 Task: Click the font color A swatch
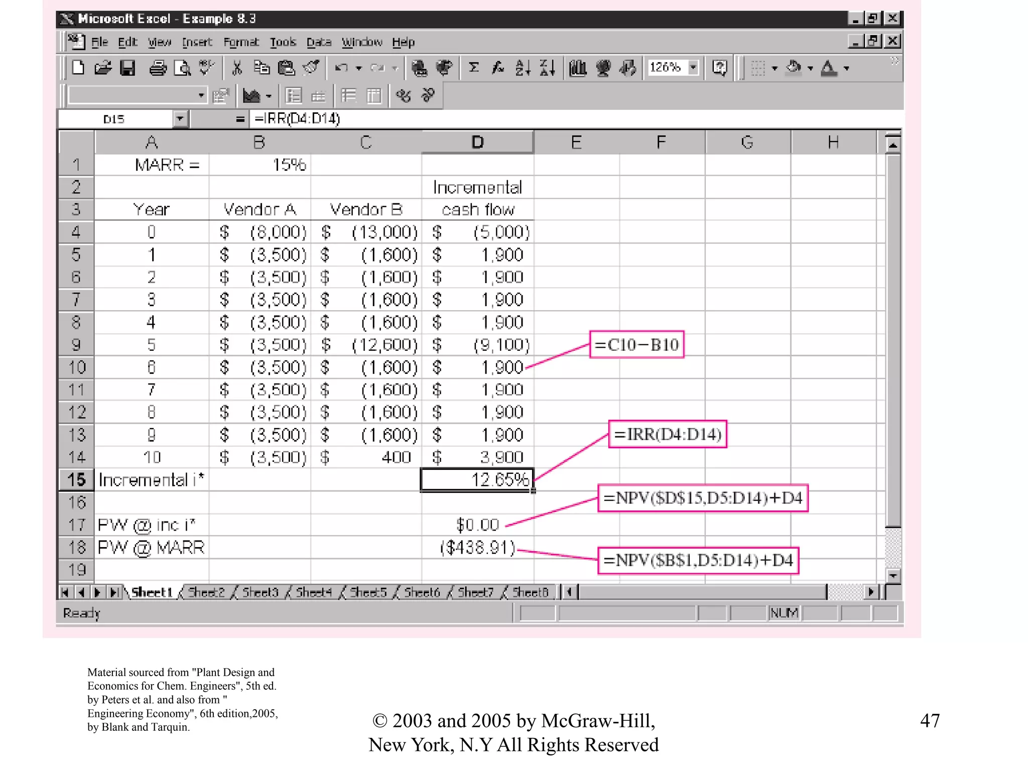pyautogui.click(x=829, y=68)
